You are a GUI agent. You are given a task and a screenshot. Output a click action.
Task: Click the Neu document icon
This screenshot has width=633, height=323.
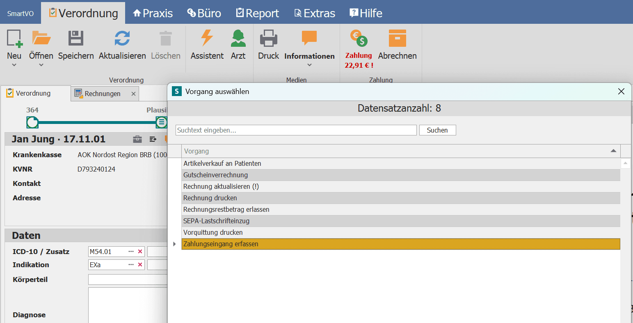[x=14, y=38]
